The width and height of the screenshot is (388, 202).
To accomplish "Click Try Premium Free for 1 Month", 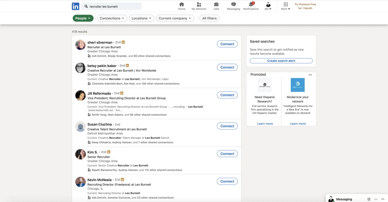I will [305, 6].
